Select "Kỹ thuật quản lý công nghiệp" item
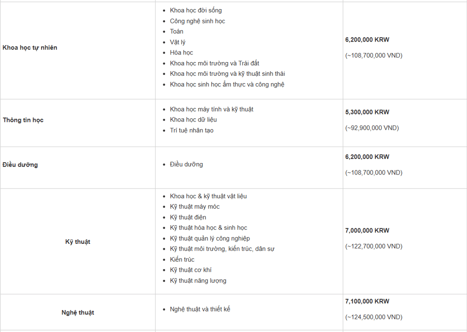Screen dimensions: 467x332 [210, 238]
